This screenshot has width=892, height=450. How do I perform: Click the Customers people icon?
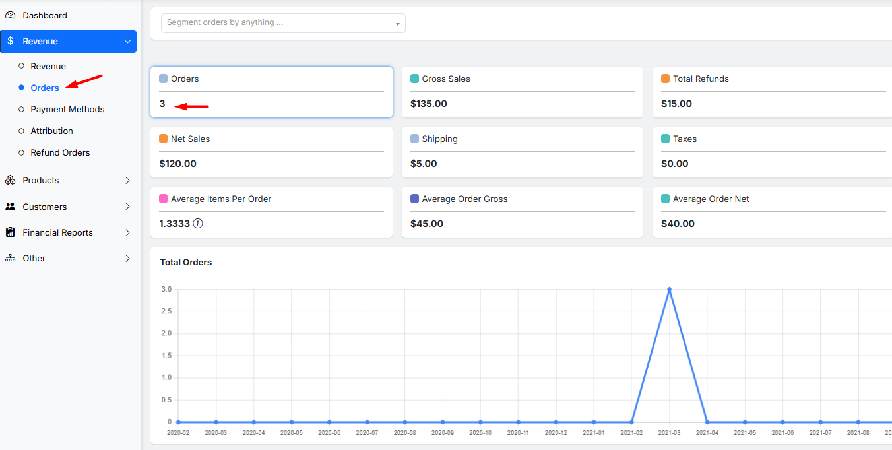click(11, 207)
